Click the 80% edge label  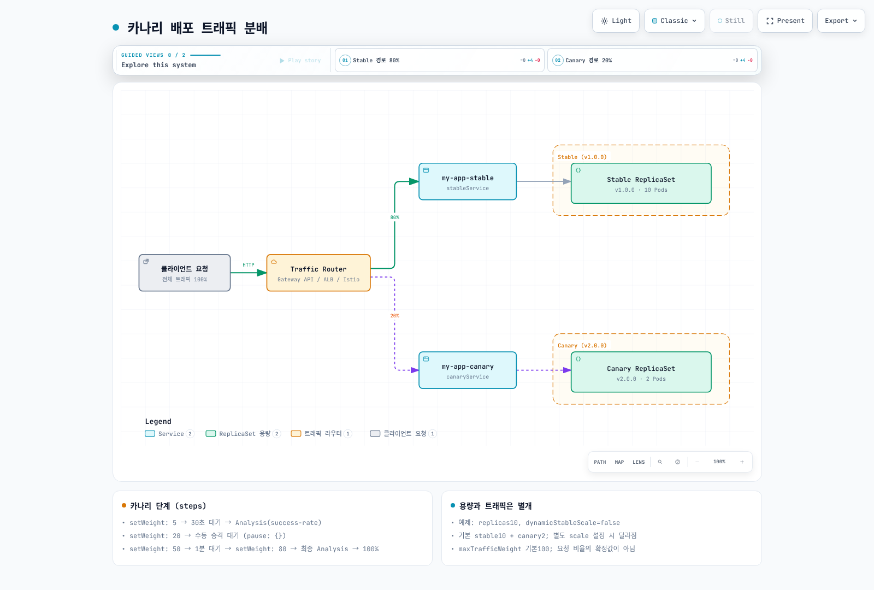[x=394, y=217]
